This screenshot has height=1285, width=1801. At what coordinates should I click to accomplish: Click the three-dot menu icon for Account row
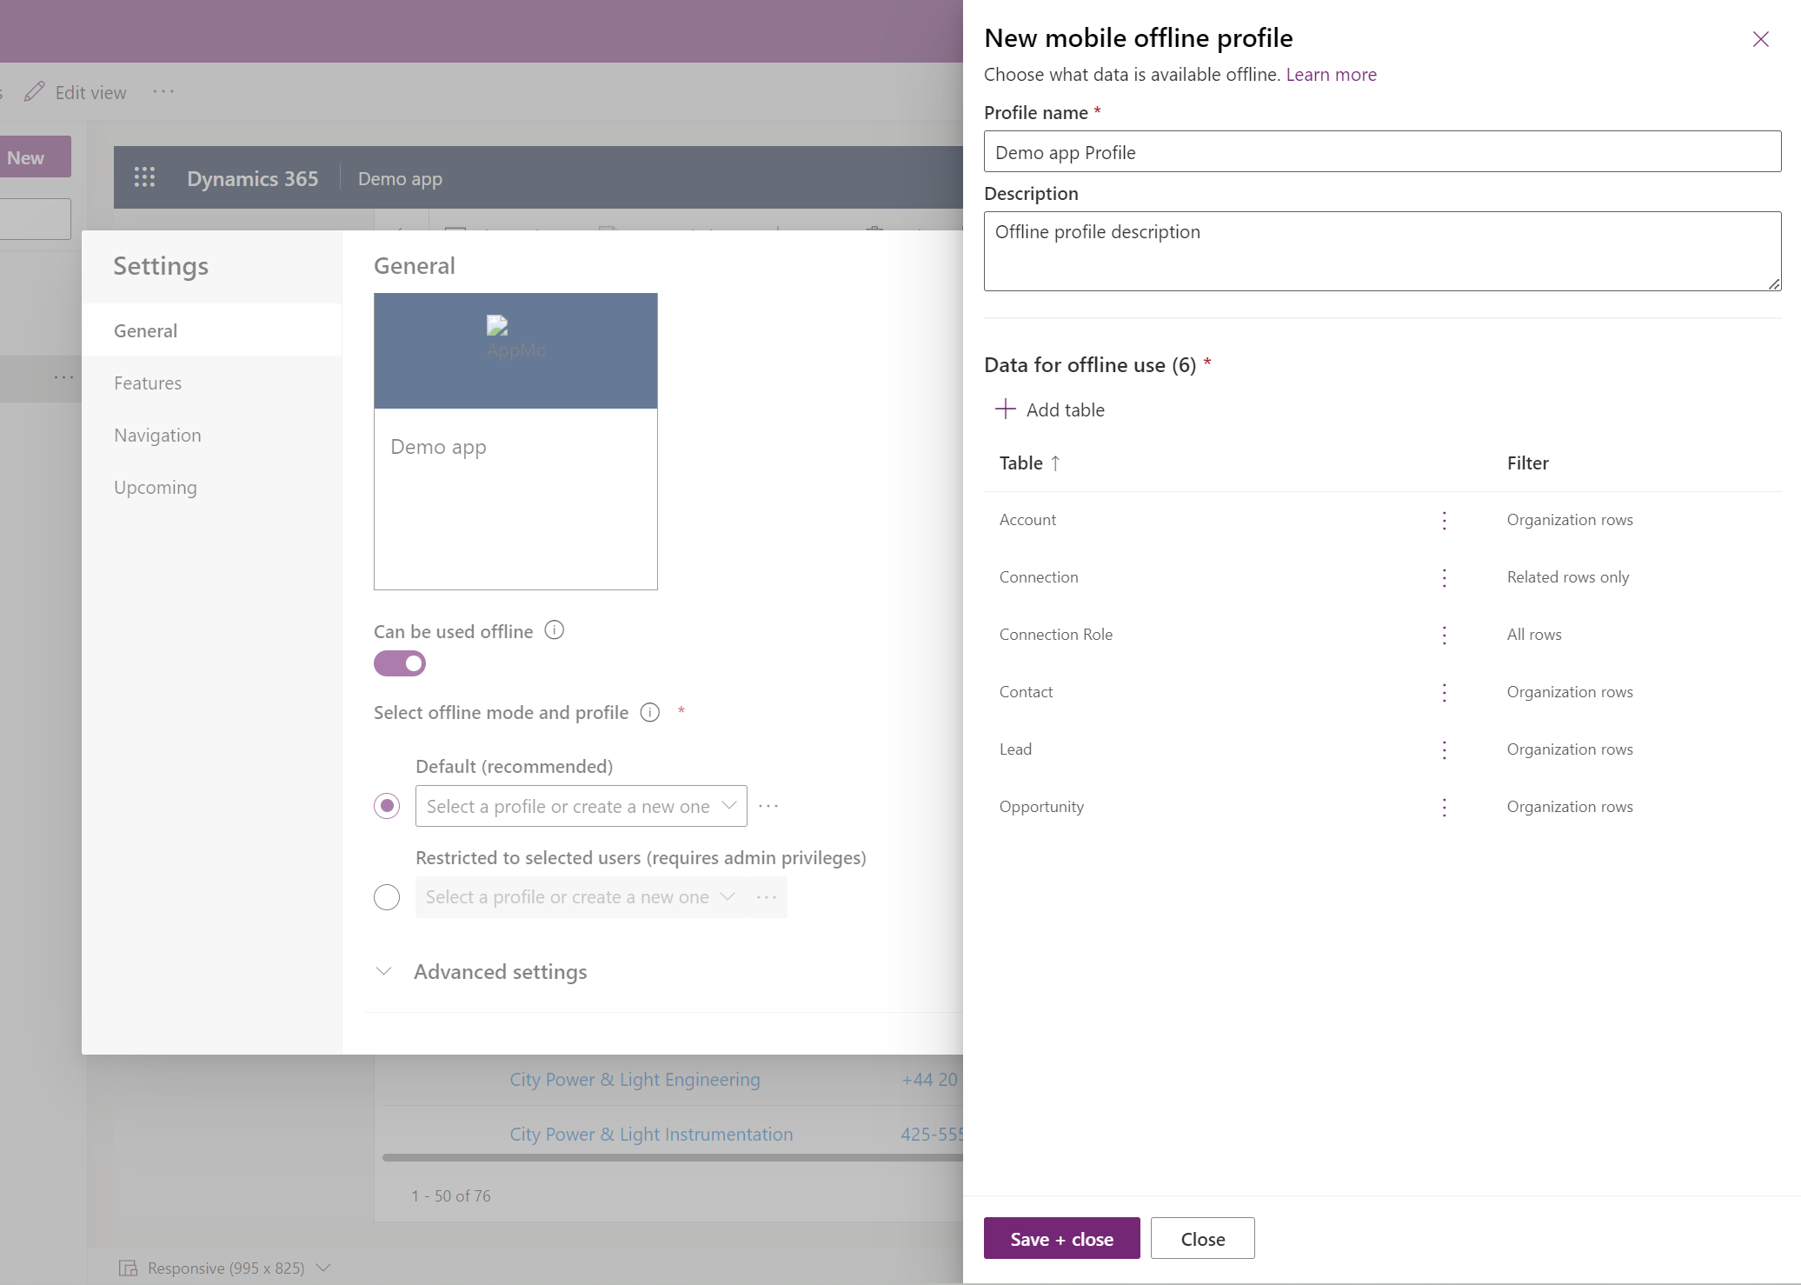pyautogui.click(x=1444, y=517)
